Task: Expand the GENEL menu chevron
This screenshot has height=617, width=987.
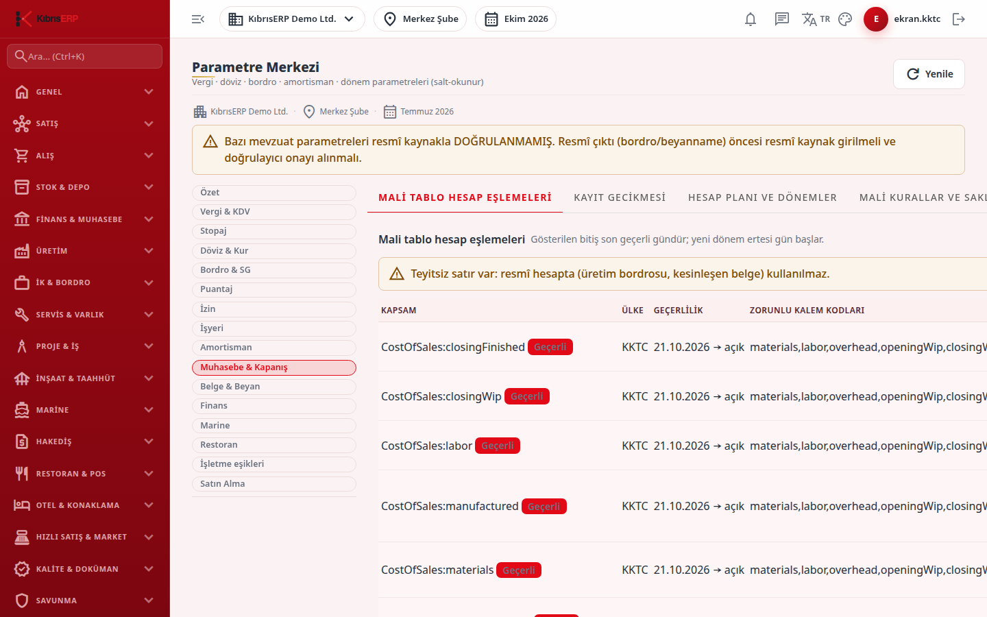Action: pos(149,92)
